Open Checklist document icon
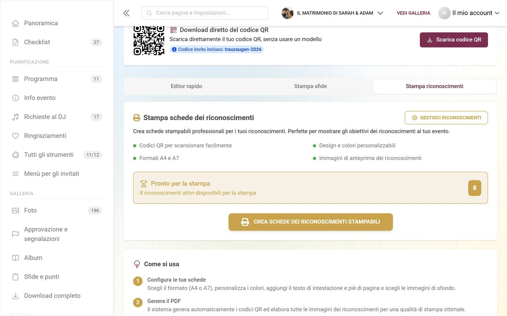Image resolution: width=507 pixels, height=316 pixels. click(x=15, y=42)
